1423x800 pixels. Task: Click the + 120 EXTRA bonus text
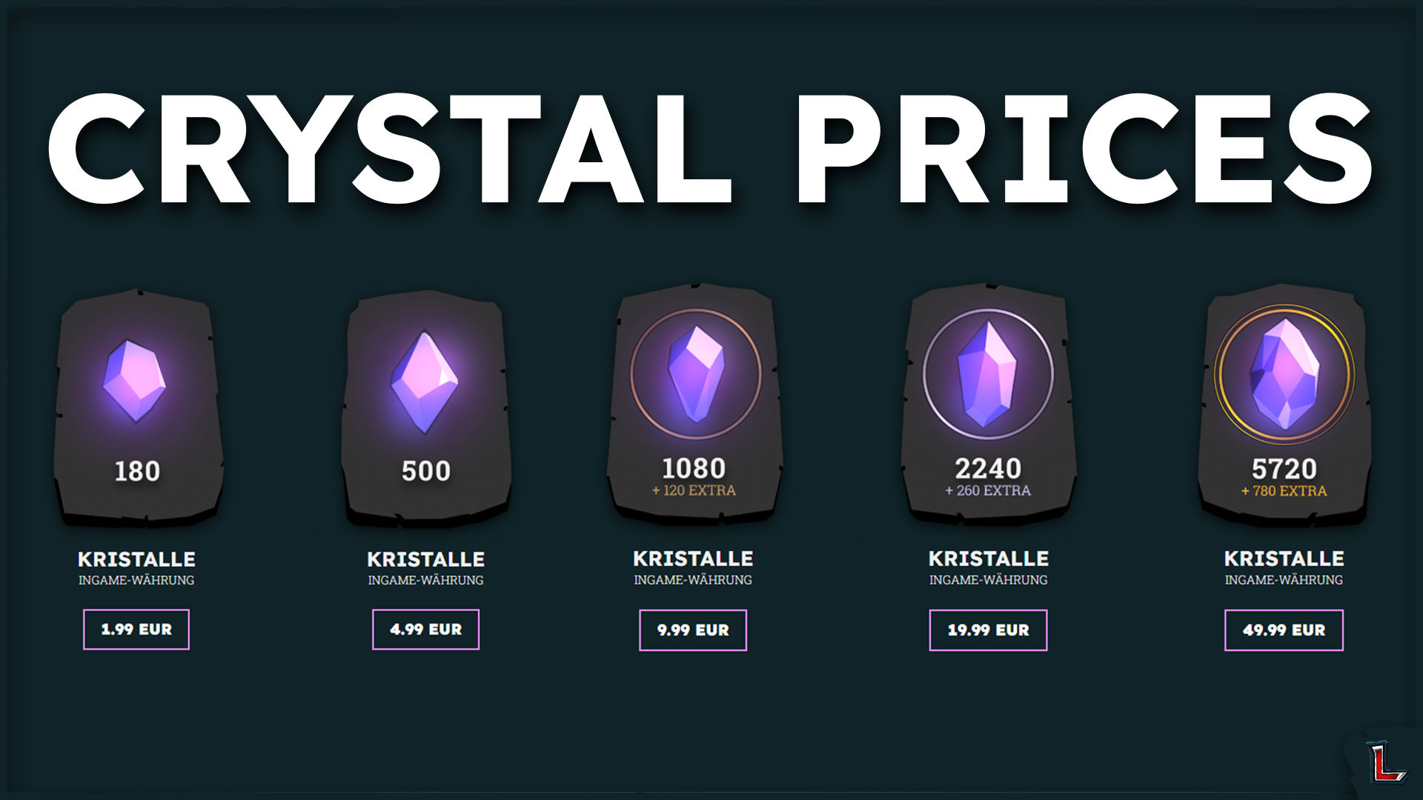[694, 490]
